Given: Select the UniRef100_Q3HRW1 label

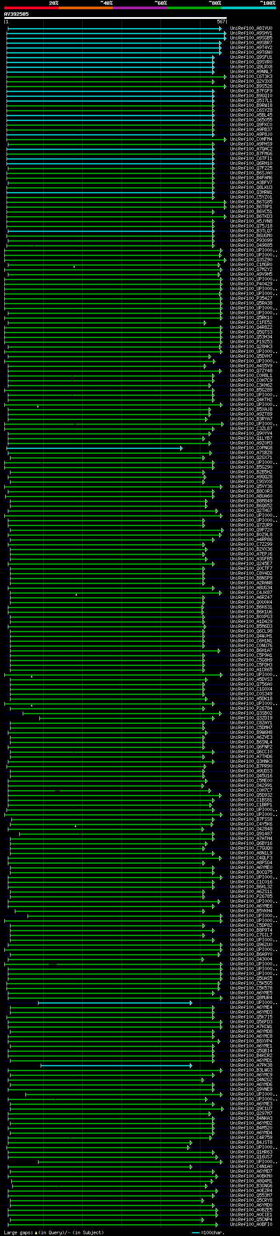Looking at the screenshot, I should 251,192.
